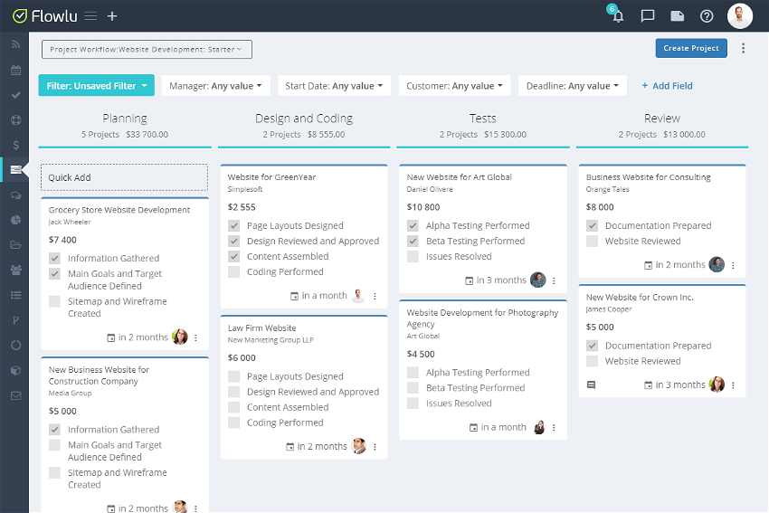
Task: Open the Project Workflow selector dropdown
Action: (147, 50)
